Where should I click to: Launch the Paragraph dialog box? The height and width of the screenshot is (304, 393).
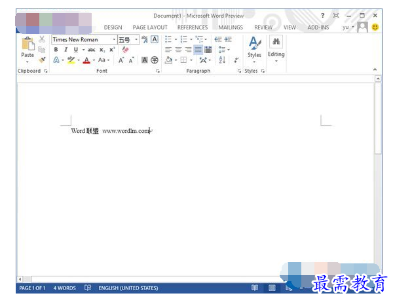tap(239, 71)
